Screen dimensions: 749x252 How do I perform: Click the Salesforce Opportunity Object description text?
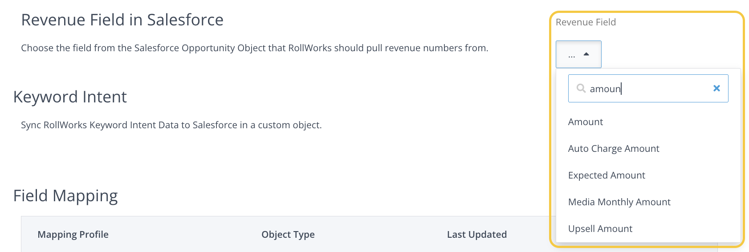(x=254, y=48)
